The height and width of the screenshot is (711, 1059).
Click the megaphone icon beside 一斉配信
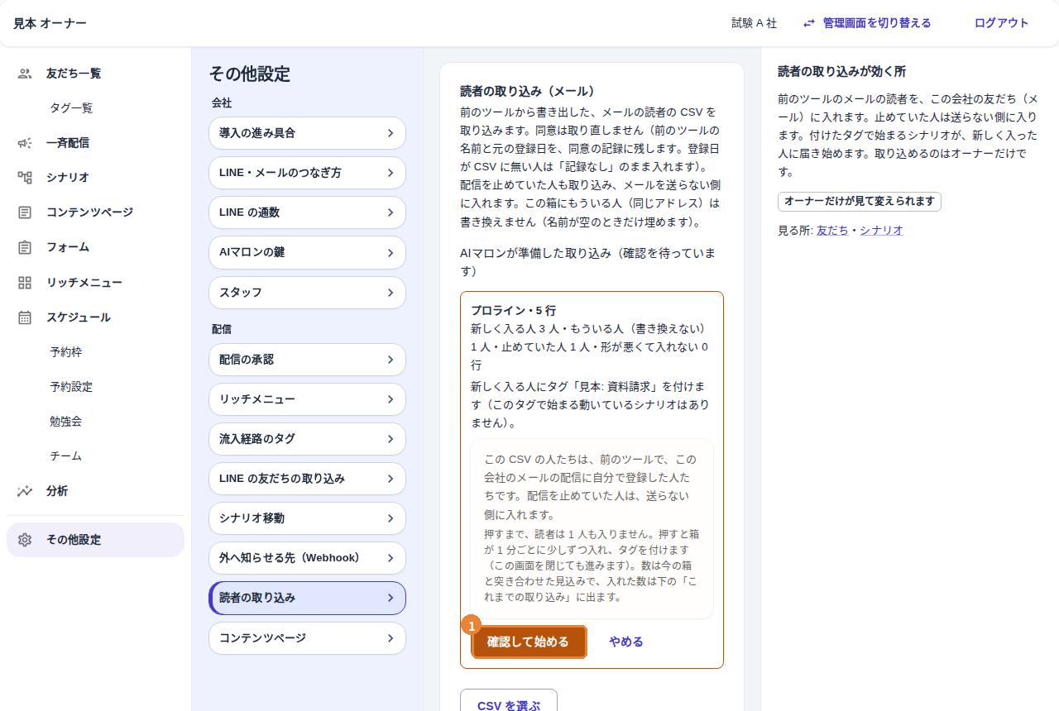[x=25, y=143]
